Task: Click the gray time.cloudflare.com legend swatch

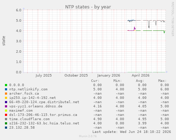Action: click(6, 119)
